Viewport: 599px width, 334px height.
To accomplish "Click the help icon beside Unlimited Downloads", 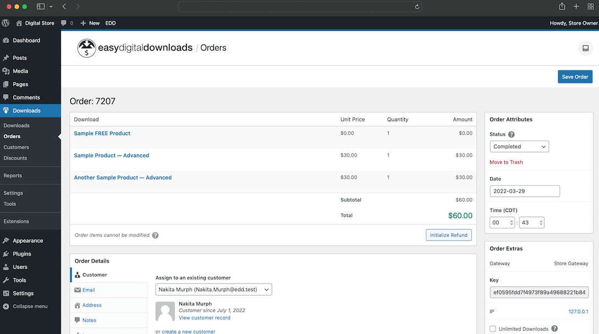I will point(554,329).
